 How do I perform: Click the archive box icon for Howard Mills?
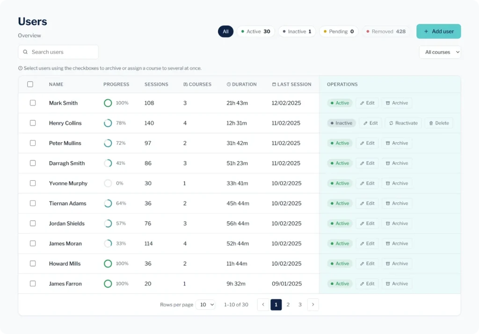[x=388, y=264]
